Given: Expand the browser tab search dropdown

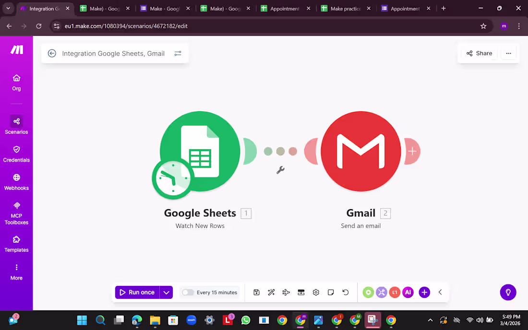Looking at the screenshot, I should [x=8, y=9].
